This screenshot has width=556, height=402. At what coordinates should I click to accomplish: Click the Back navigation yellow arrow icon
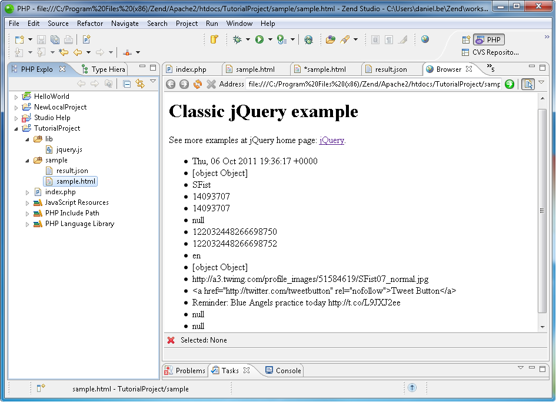tap(78, 52)
